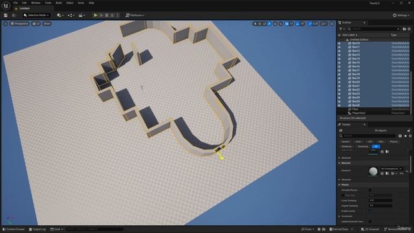Toggle scale snapping icon

point(310,24)
